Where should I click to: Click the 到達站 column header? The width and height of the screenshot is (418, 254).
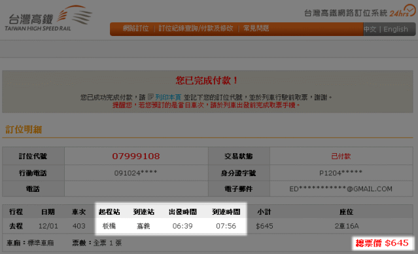[144, 212]
